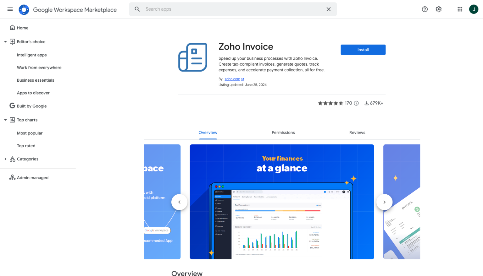The height and width of the screenshot is (276, 483).
Task: Click the Zoho Invoice app icon
Action: coord(193,57)
